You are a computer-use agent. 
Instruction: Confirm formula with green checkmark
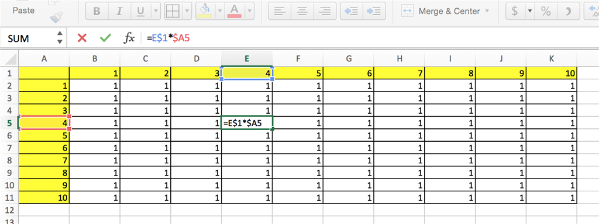coord(105,38)
